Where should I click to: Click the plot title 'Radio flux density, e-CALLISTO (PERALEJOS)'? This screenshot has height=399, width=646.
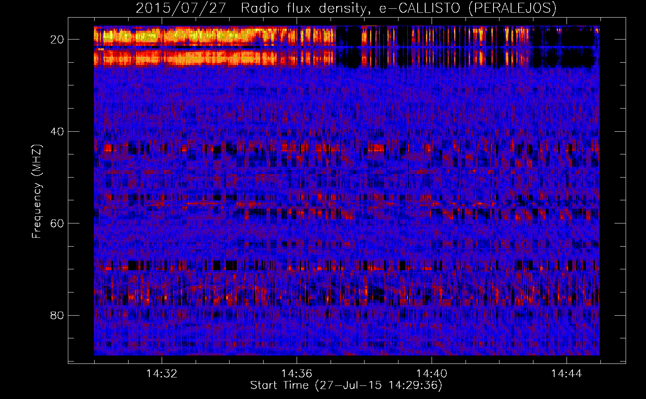(398, 8)
